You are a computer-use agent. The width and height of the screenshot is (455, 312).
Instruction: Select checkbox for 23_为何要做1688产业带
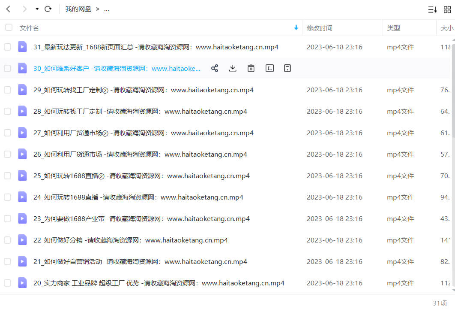click(x=8, y=219)
